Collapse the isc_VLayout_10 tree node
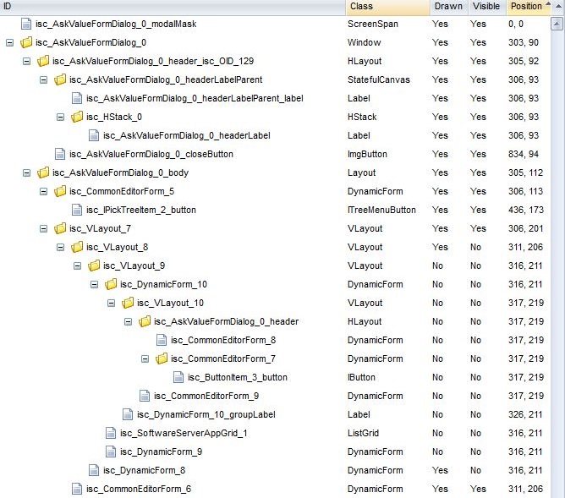565x498 pixels. (111, 303)
